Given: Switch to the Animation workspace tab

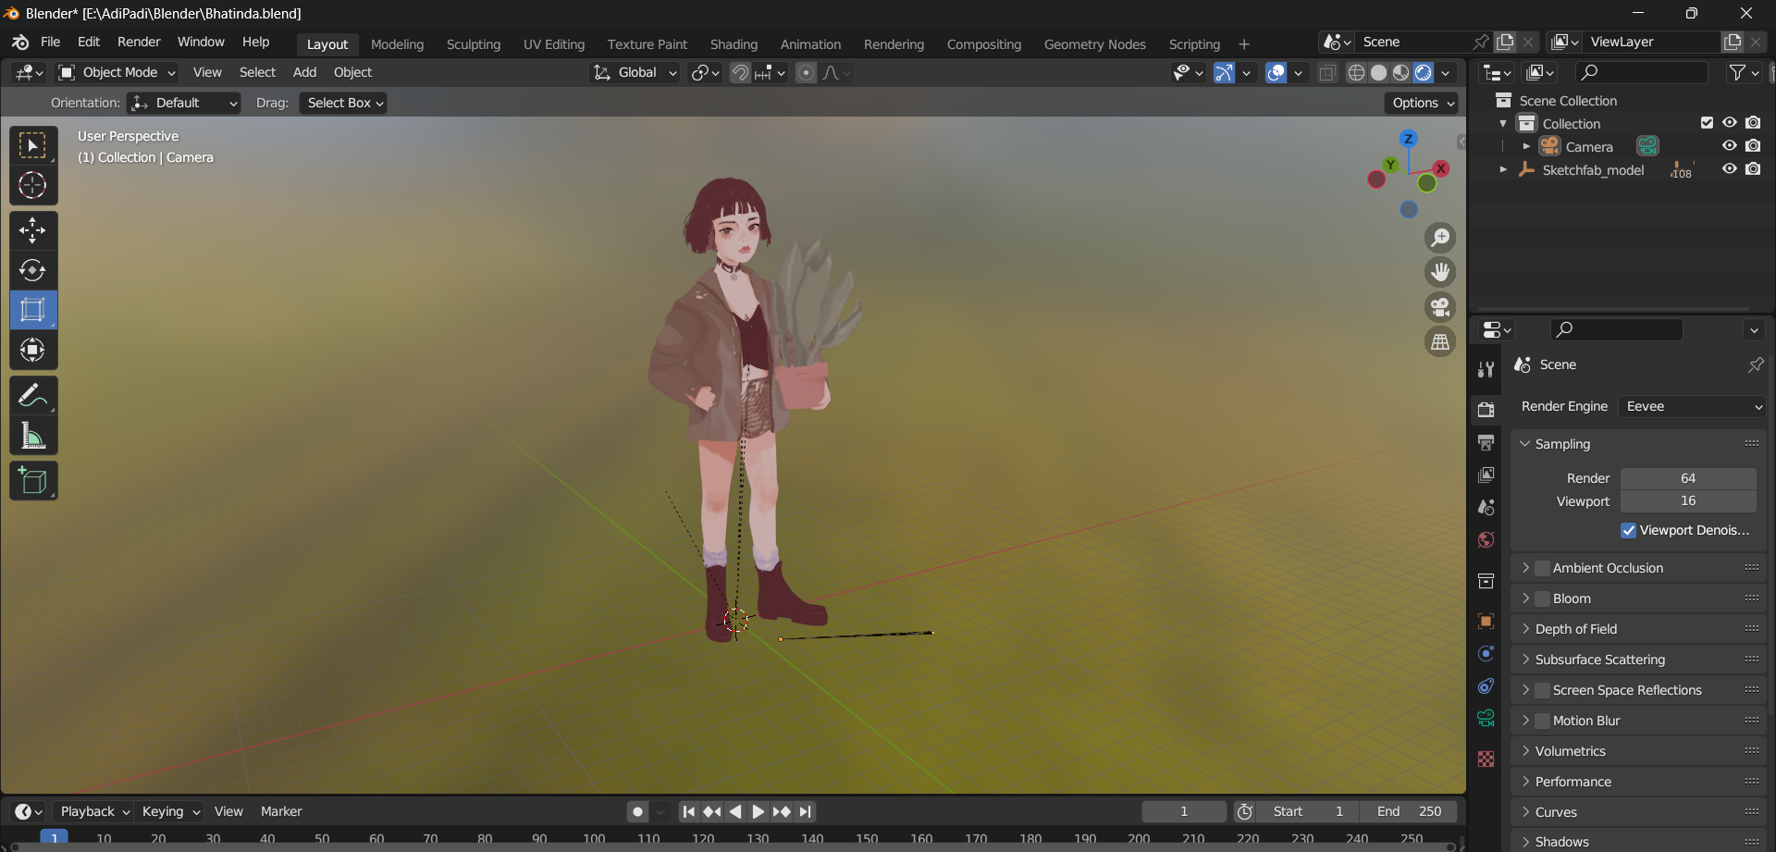Looking at the screenshot, I should click(810, 44).
